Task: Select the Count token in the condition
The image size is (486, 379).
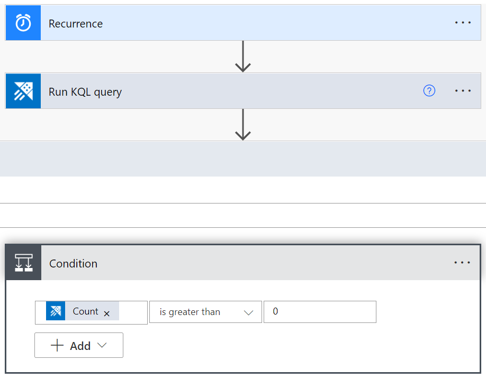Action: (x=85, y=311)
